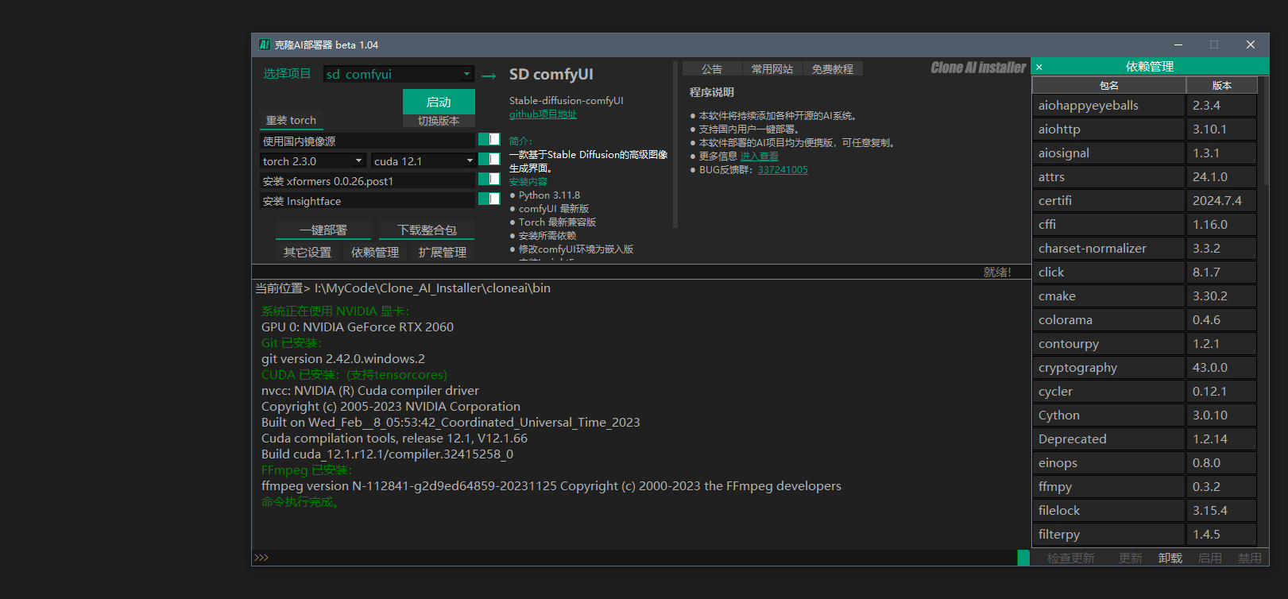Close the 依赖管理 panel with the x icon
The image size is (1288, 599).
1039,67
